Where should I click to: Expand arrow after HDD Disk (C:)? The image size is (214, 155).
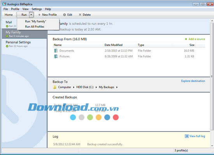click(96, 87)
